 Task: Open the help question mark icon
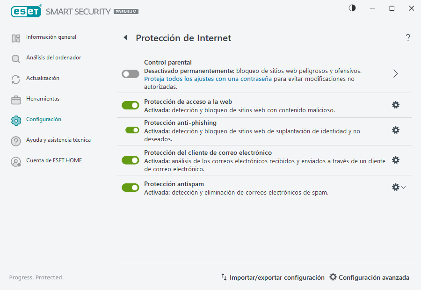pyautogui.click(x=408, y=38)
